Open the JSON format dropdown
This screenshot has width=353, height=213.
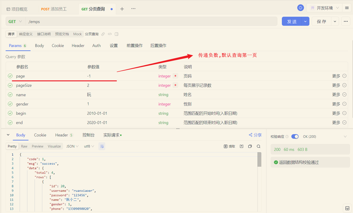(x=73, y=146)
